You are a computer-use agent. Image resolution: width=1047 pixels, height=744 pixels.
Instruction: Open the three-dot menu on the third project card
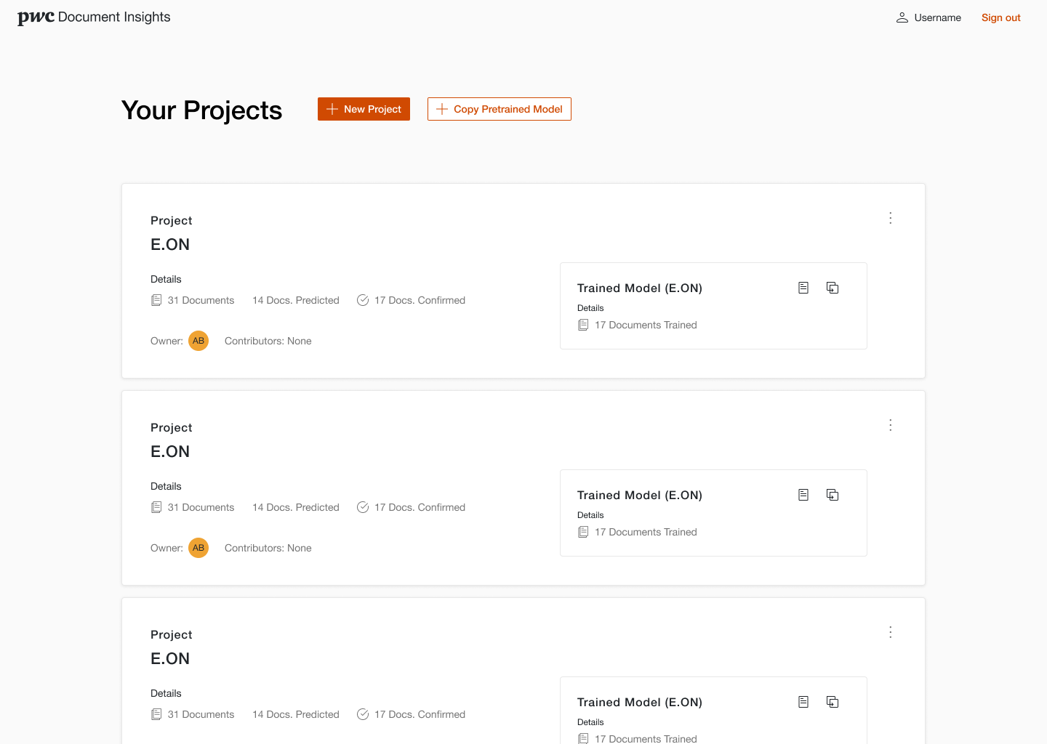point(890,632)
